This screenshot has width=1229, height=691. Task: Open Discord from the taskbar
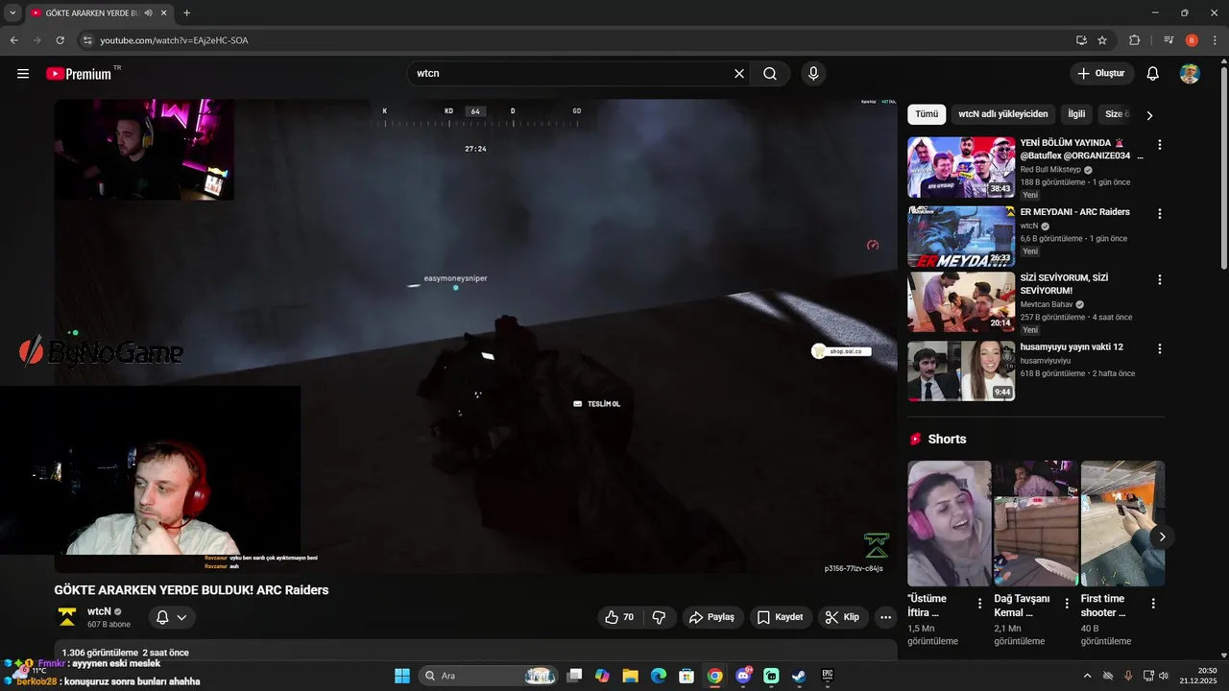click(x=743, y=676)
